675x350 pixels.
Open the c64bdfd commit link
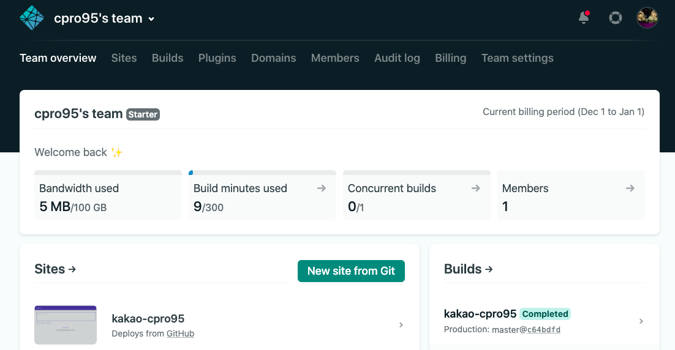[x=544, y=330]
